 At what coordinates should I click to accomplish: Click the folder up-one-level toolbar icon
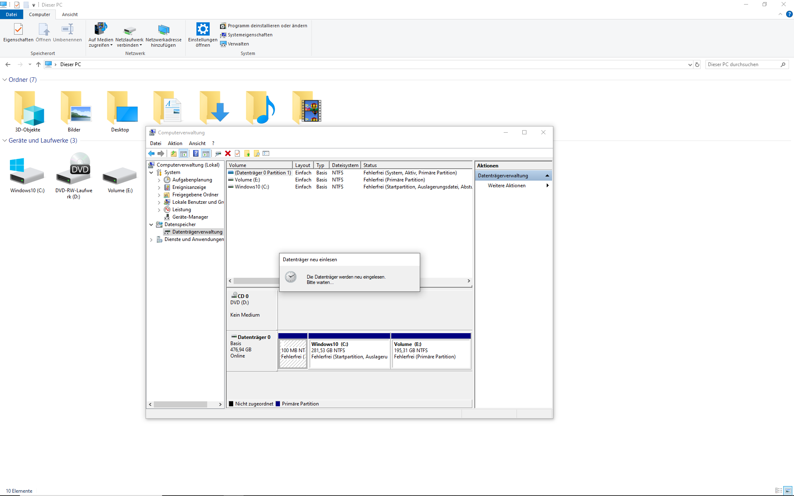[173, 154]
